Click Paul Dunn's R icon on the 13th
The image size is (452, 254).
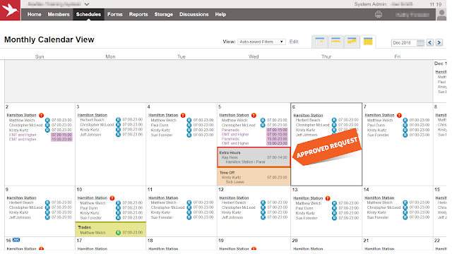click(334, 208)
